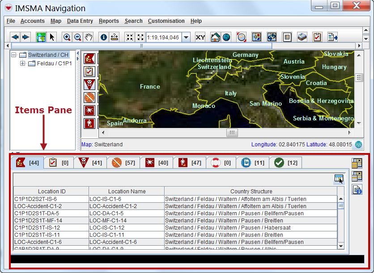Click the back arrow navigation icon
Screen dimensions: 374x273
(x=15, y=37)
